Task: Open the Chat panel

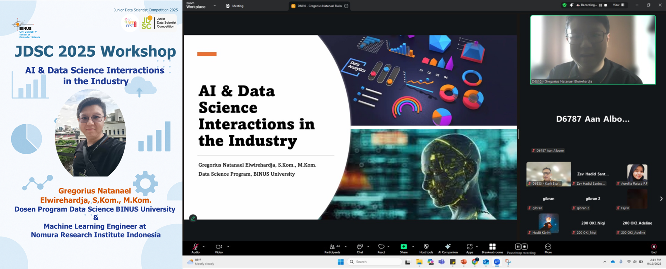Action: (360, 248)
